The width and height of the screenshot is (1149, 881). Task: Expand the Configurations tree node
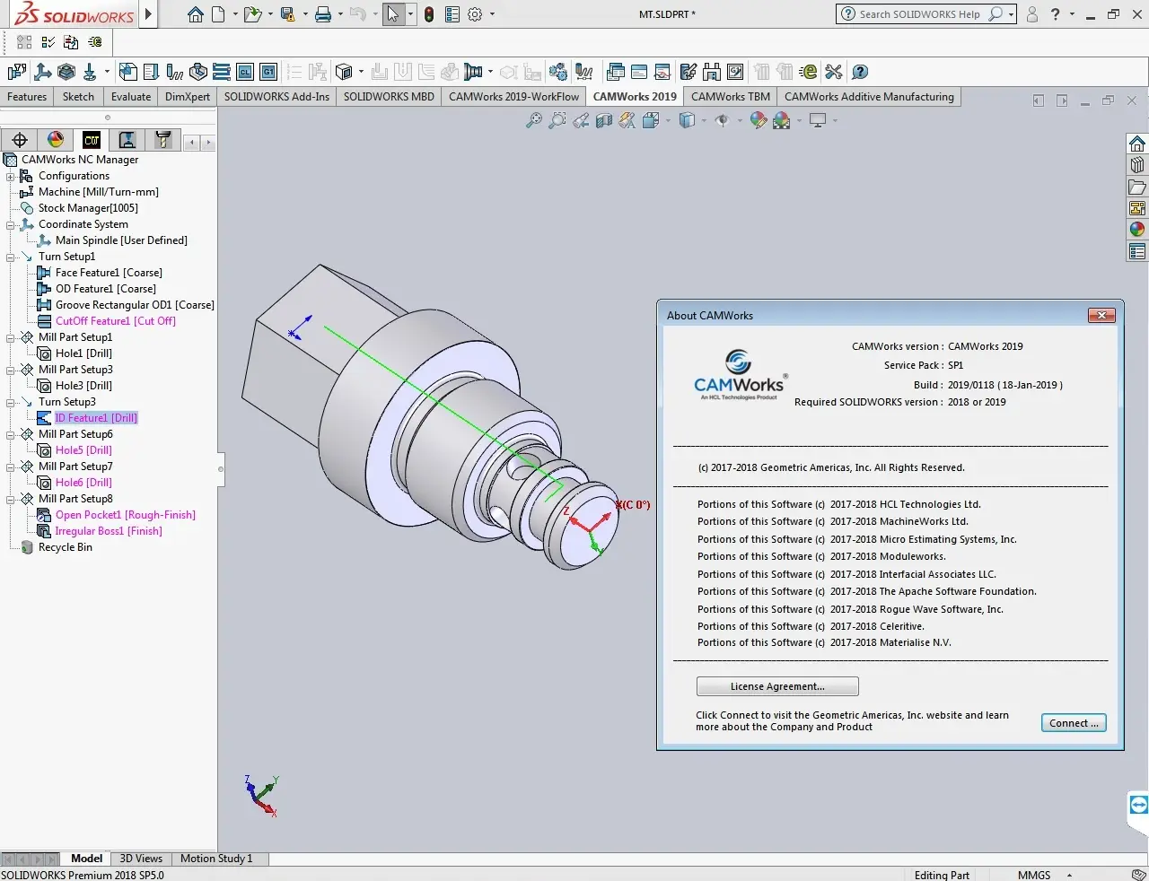[10, 176]
